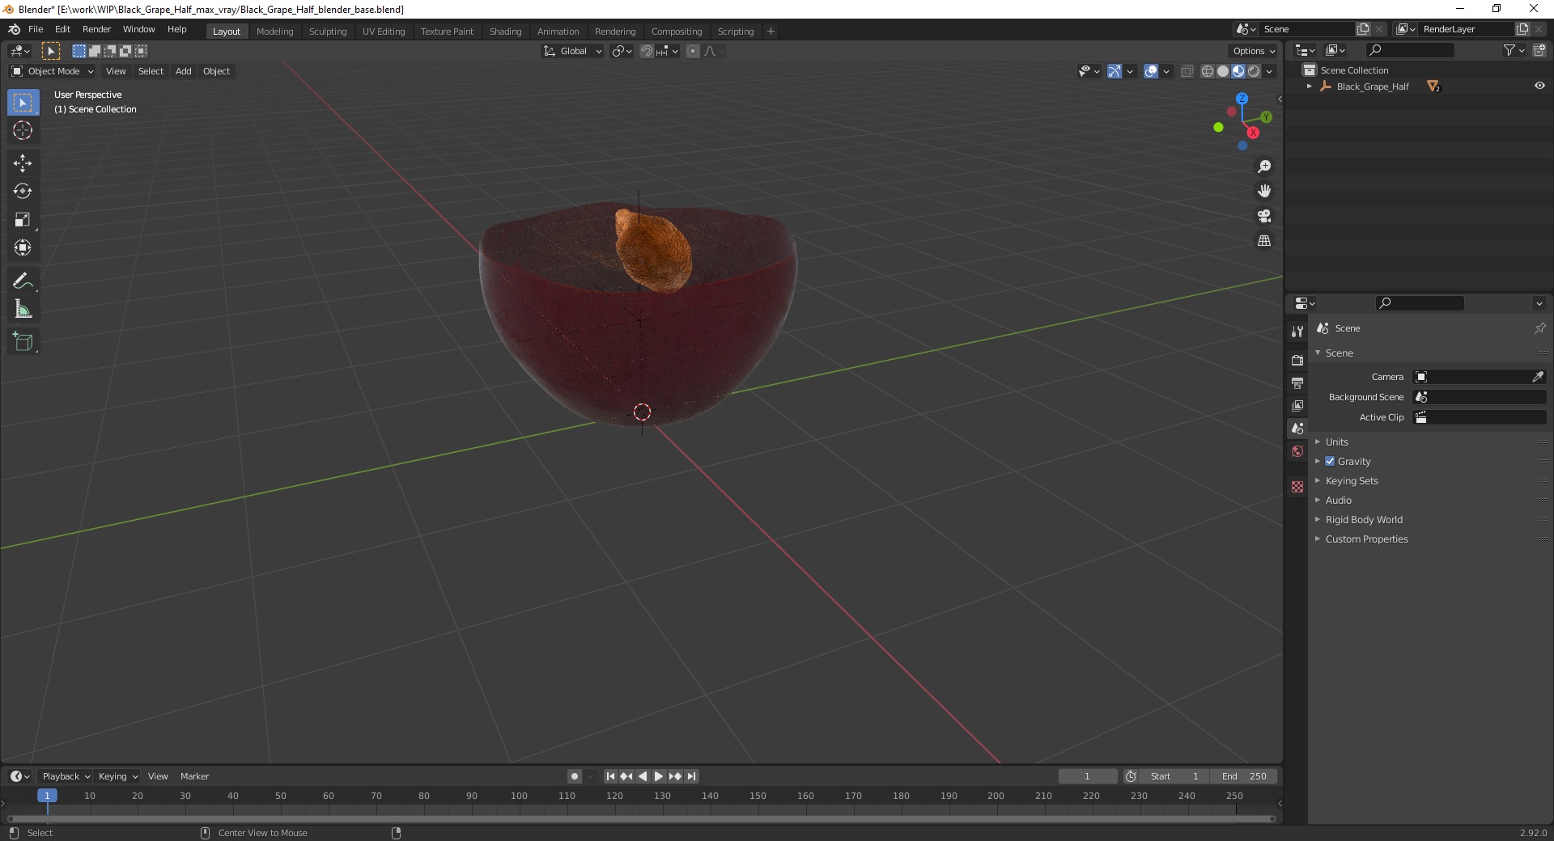Expand Rigid Body World panel

(x=1364, y=519)
